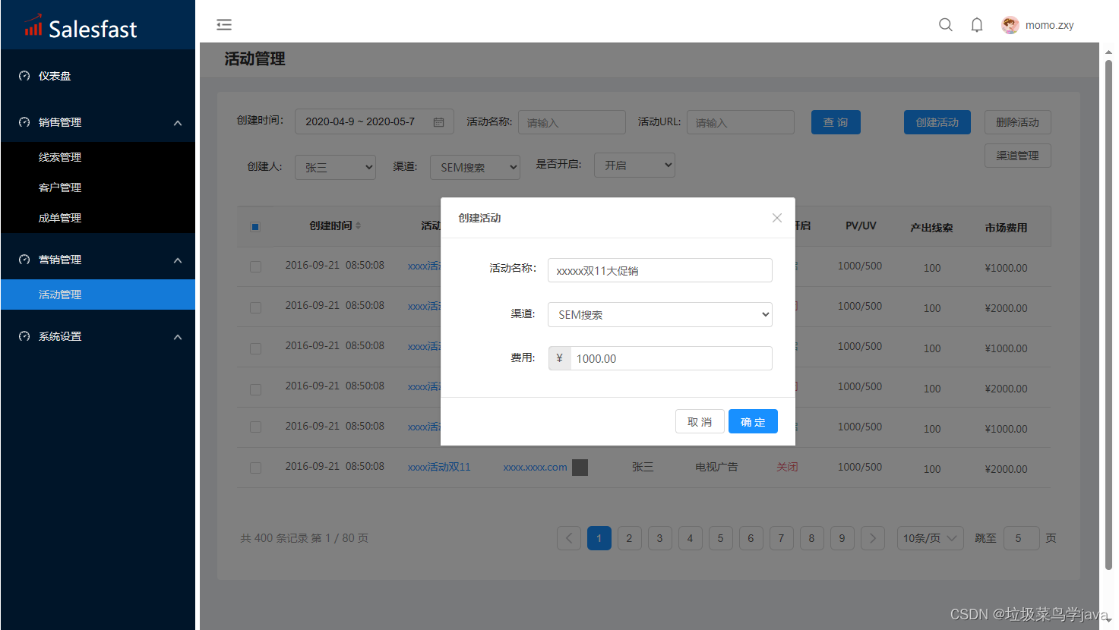Click the 创建活动 blue button
Image resolution: width=1119 pixels, height=630 pixels.
pyautogui.click(x=937, y=122)
